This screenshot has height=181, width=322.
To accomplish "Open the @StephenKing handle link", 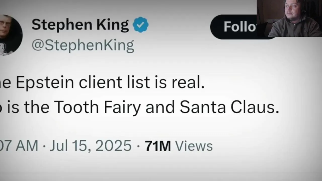I will (x=83, y=45).
